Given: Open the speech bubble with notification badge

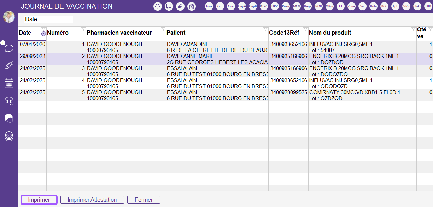Looking at the screenshot, I should click(x=8, y=48).
